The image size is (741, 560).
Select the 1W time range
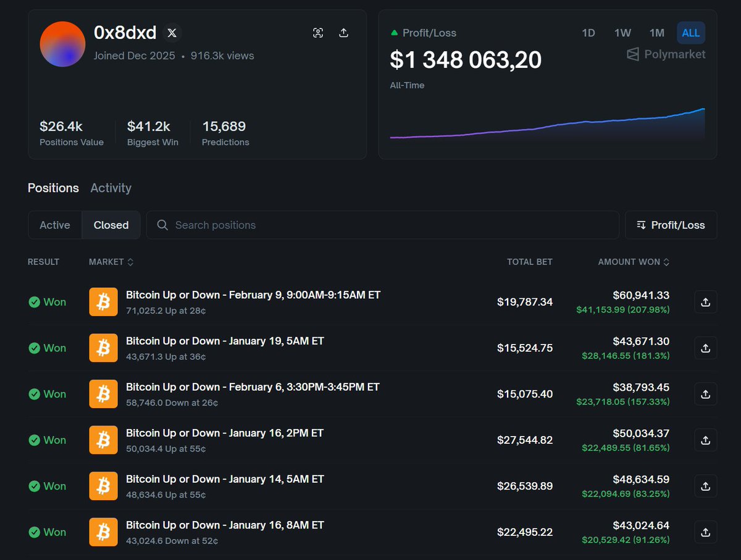622,33
